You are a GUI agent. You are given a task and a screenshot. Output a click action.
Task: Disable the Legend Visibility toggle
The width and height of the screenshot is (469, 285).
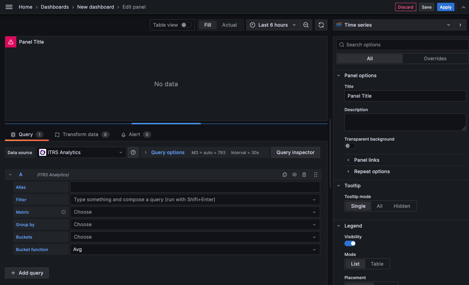pos(350,243)
